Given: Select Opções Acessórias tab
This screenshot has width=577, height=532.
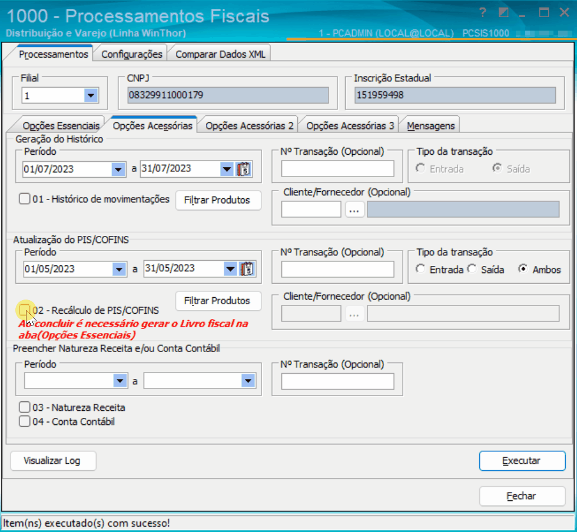Looking at the screenshot, I should (152, 126).
